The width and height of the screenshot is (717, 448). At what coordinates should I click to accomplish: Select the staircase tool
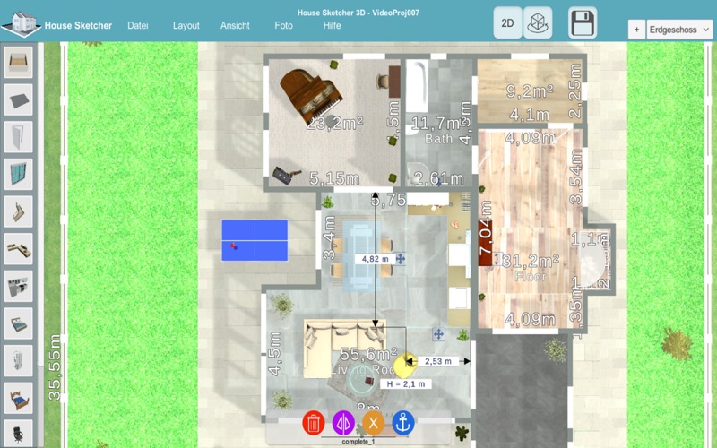pyautogui.click(x=18, y=211)
